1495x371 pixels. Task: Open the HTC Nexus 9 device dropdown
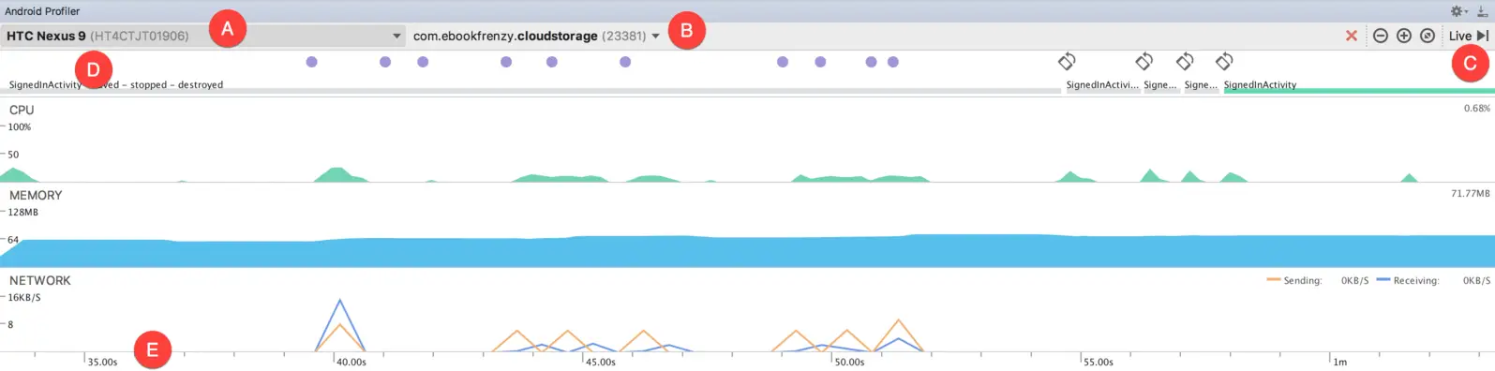pos(203,36)
